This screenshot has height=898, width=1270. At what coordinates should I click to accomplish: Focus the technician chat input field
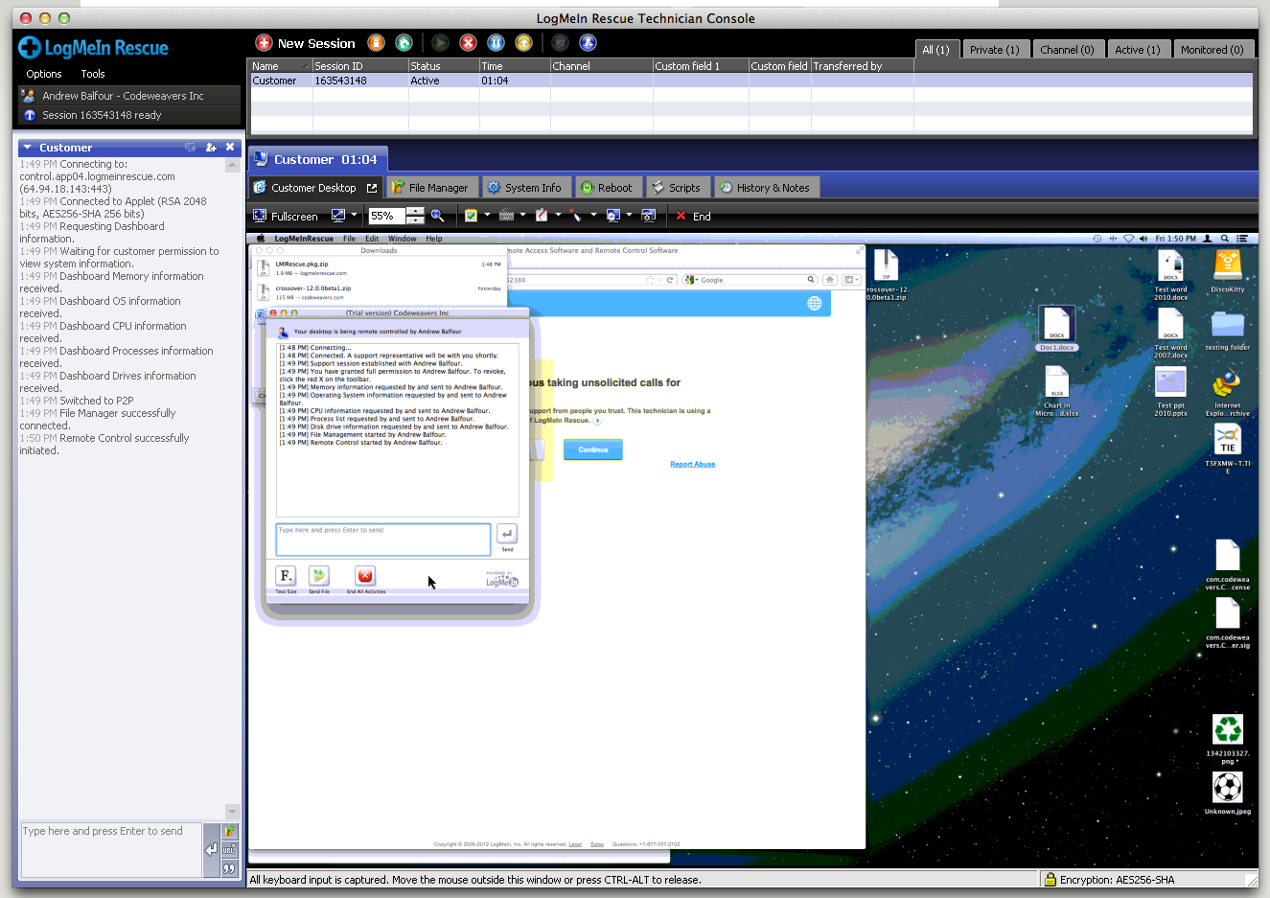111,849
